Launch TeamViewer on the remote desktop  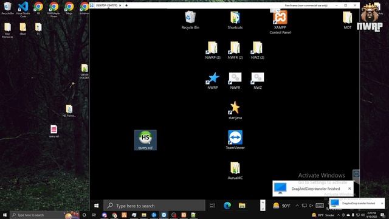(235, 140)
